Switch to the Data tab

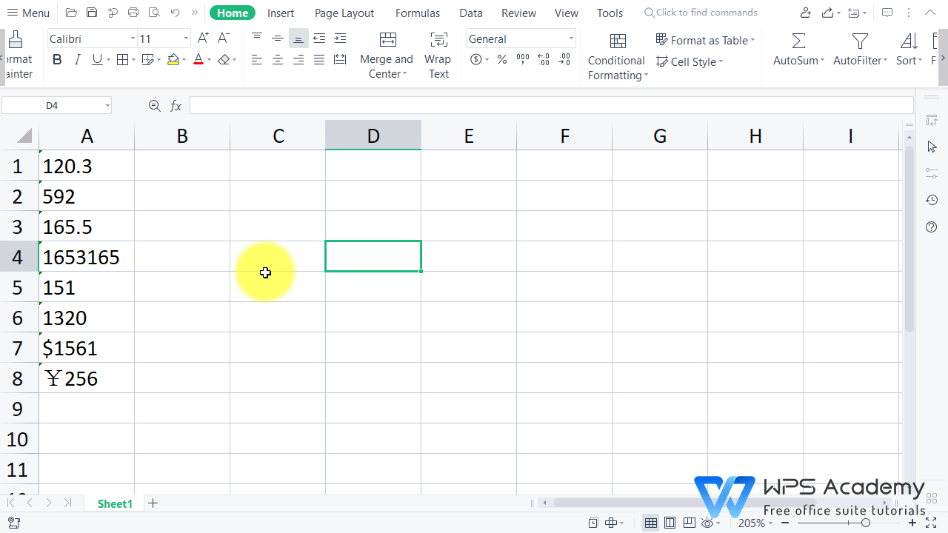click(471, 13)
